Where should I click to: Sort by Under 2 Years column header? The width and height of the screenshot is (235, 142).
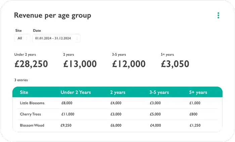[x=76, y=92]
